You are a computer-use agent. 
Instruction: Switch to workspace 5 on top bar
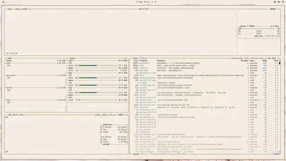tap(19, 2)
